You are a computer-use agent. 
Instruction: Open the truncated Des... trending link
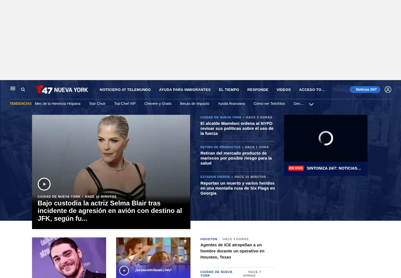[x=299, y=104]
